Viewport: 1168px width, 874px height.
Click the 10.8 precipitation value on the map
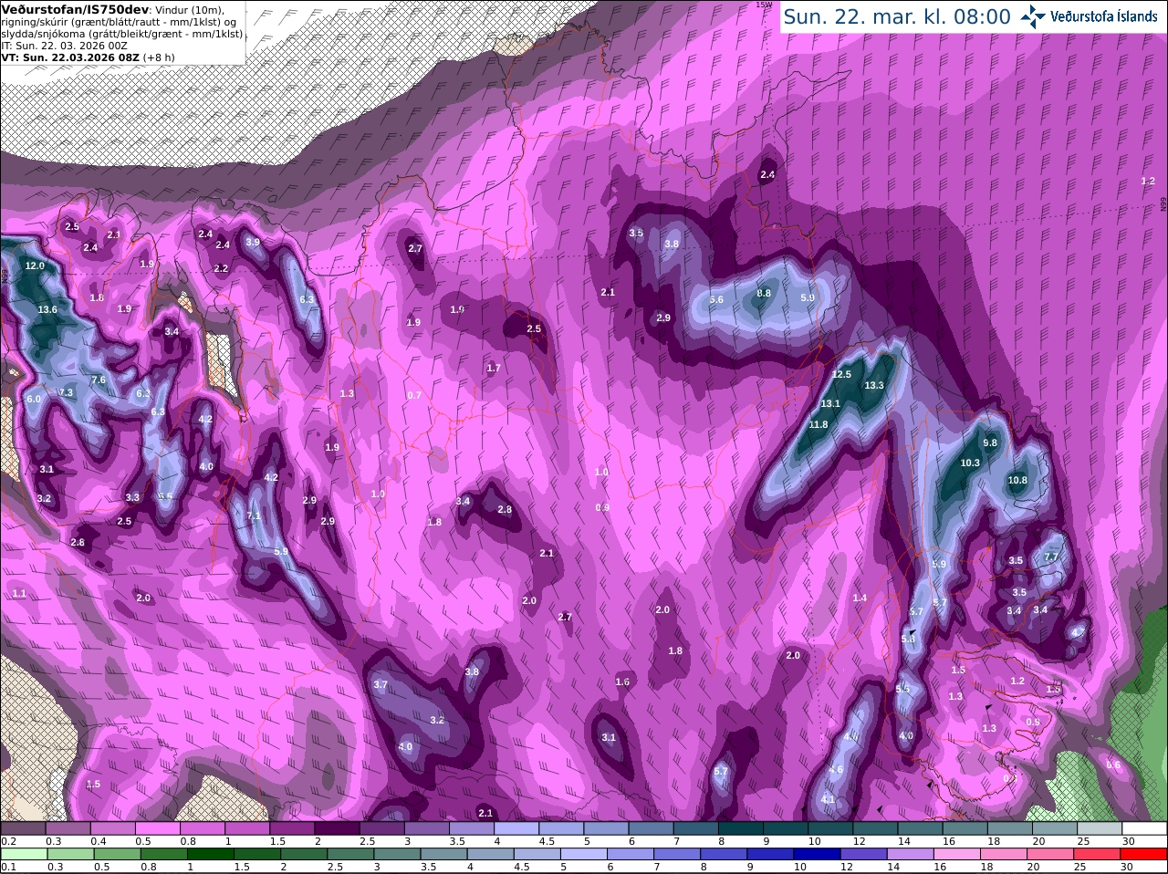click(x=1017, y=481)
